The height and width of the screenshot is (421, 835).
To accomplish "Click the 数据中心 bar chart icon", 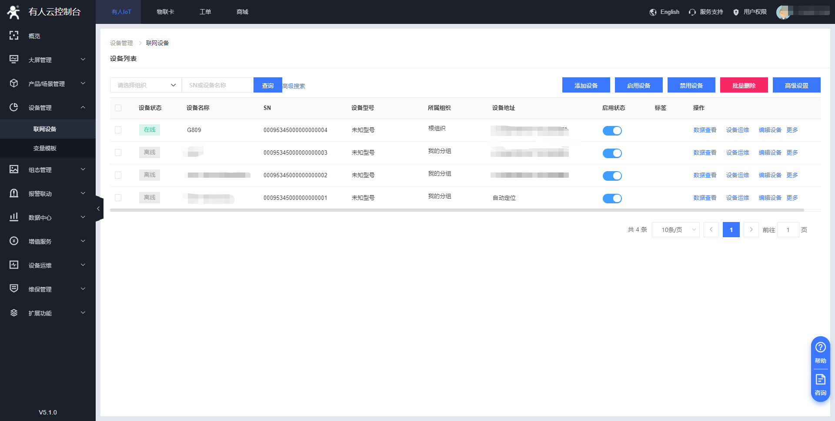I will tap(14, 217).
